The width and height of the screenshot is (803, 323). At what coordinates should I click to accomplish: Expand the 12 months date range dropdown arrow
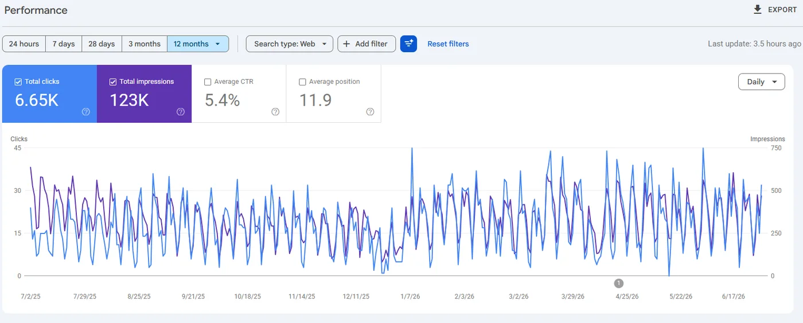click(x=217, y=44)
